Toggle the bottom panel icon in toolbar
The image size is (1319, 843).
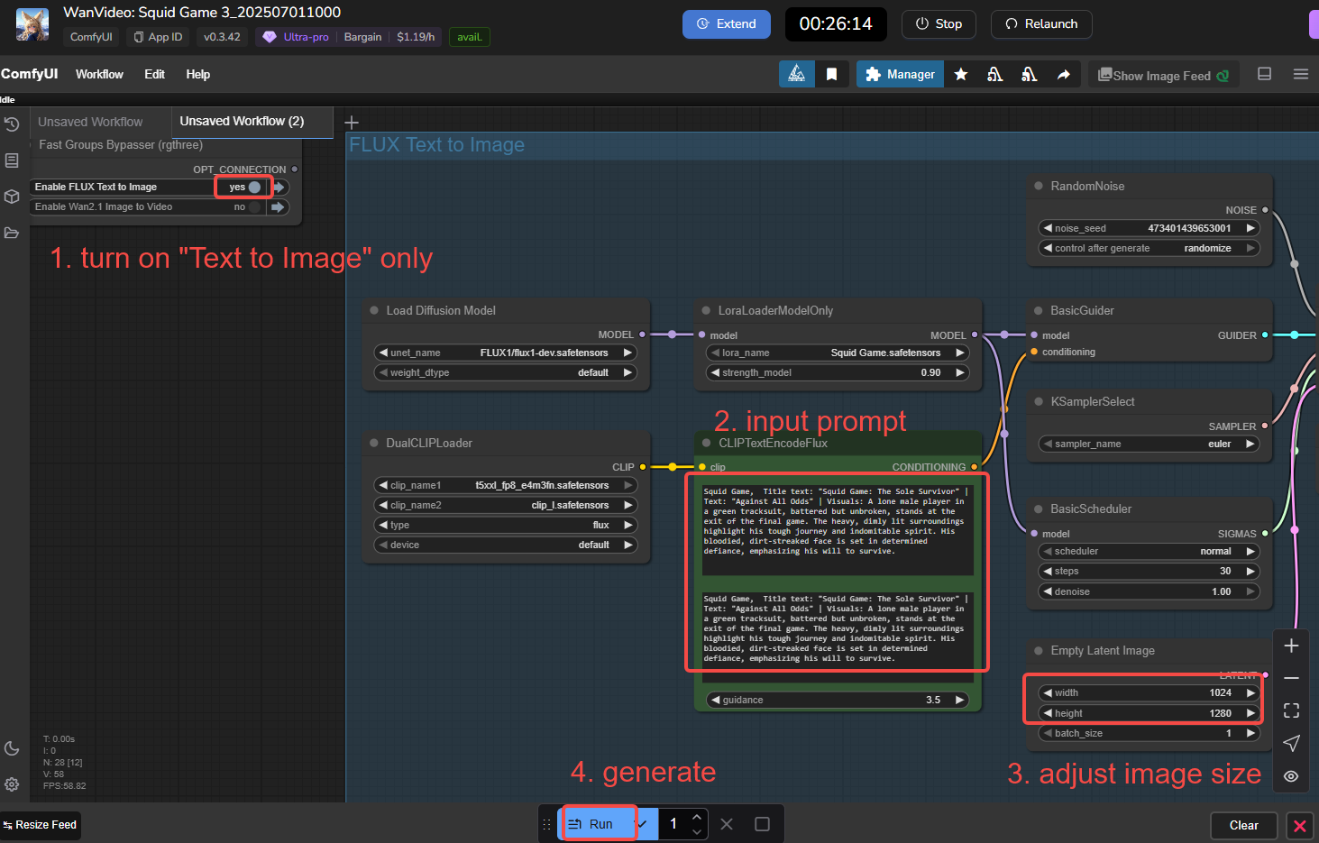coord(1265,74)
